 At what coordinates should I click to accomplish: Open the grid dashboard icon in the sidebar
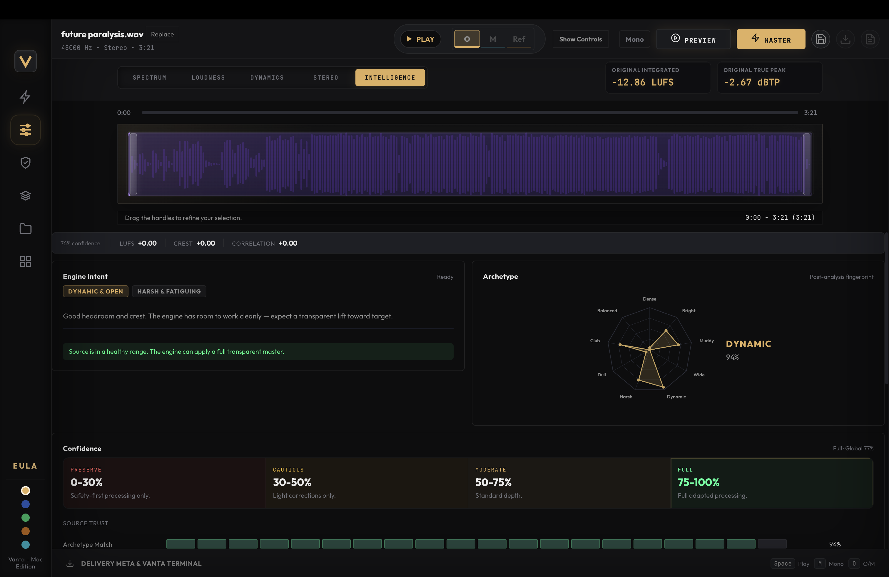pyautogui.click(x=25, y=261)
